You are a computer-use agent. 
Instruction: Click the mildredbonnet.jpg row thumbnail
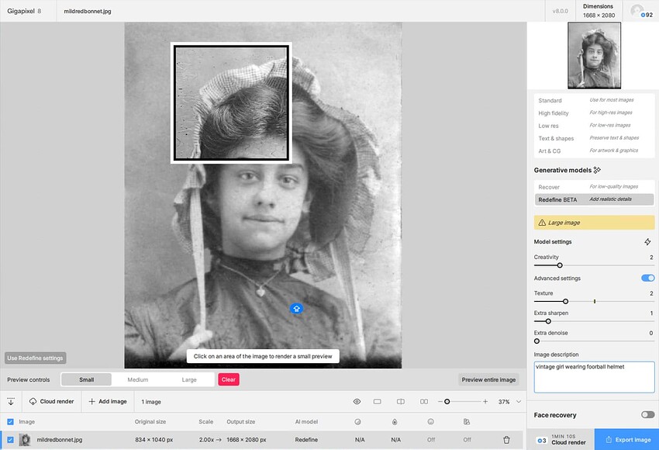(x=26, y=440)
